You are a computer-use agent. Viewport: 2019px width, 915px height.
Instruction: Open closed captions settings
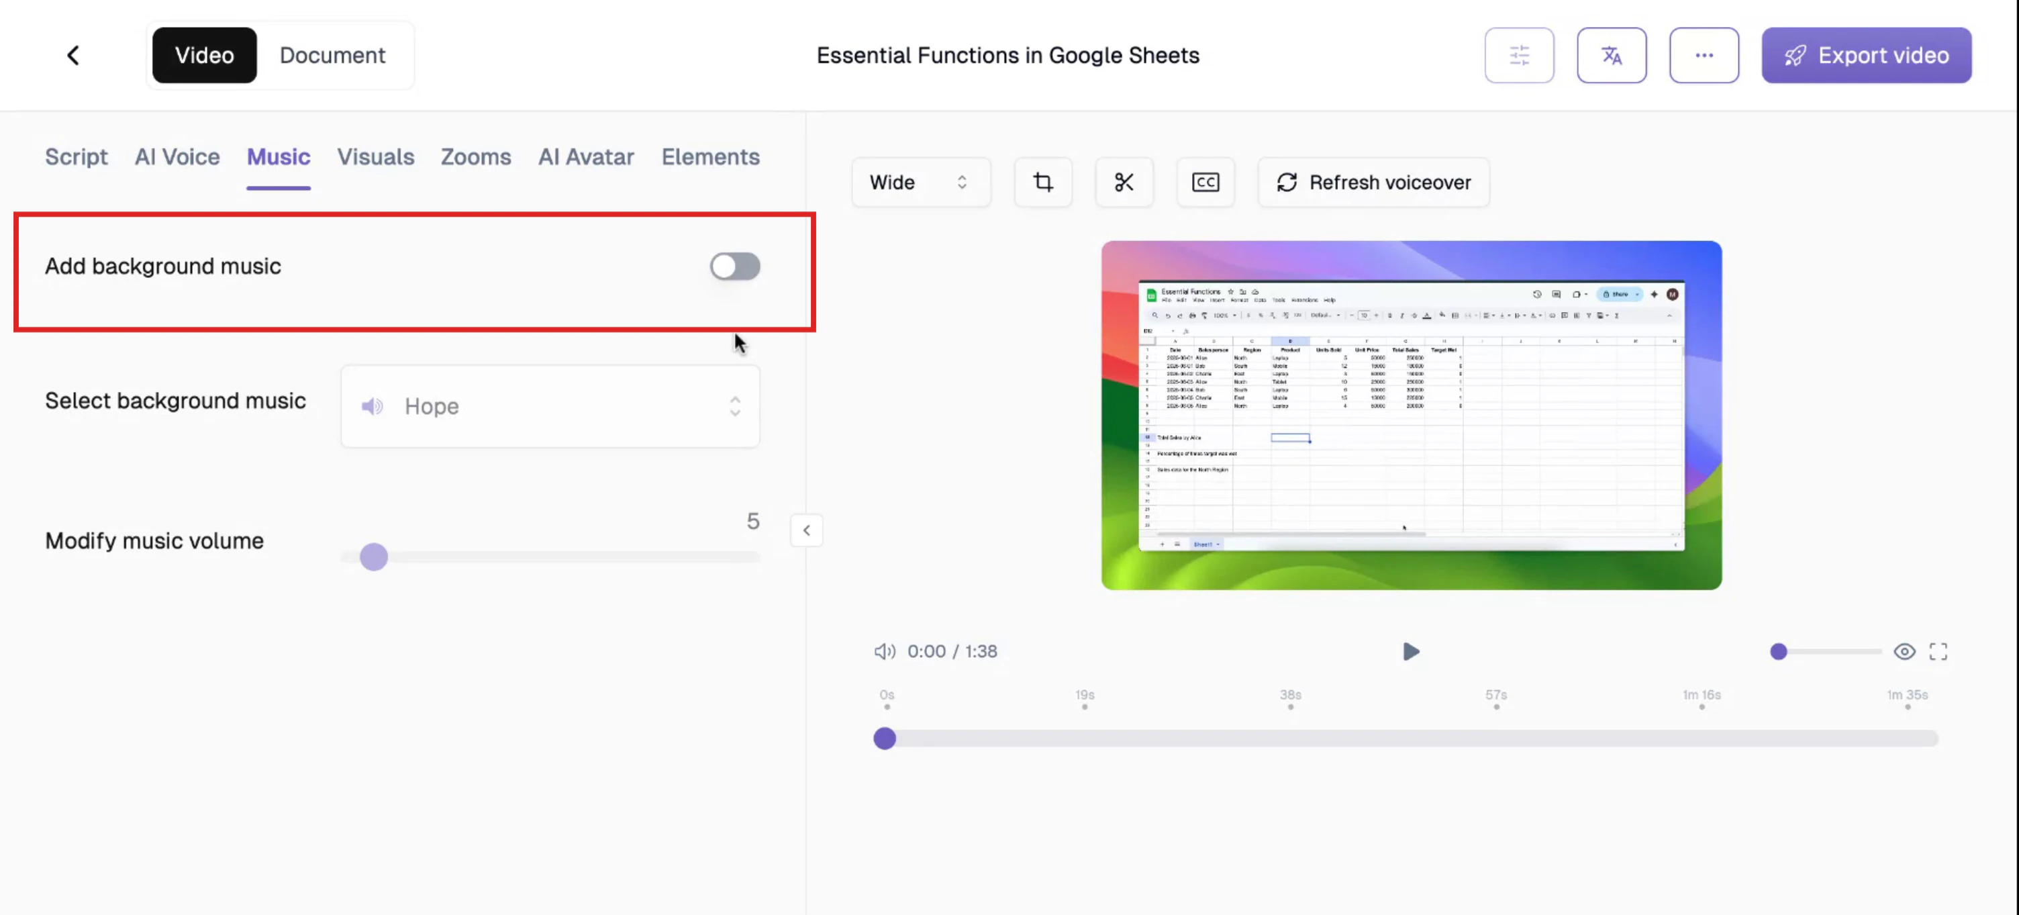click(1205, 182)
